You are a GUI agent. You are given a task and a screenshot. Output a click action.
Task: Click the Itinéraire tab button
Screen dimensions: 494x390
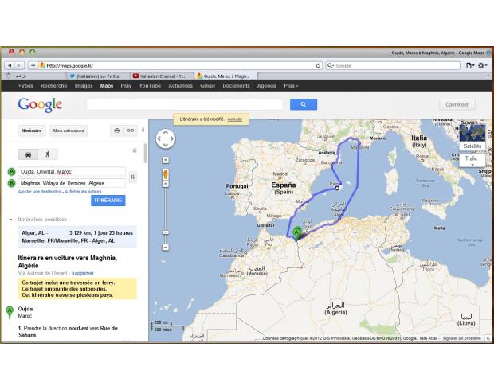coord(32,131)
